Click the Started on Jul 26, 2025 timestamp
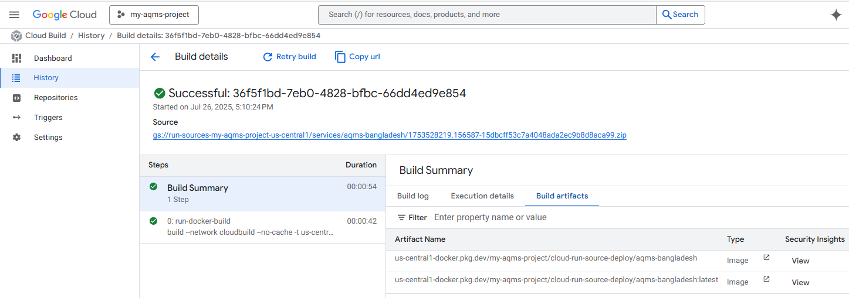849x298 pixels. point(213,107)
